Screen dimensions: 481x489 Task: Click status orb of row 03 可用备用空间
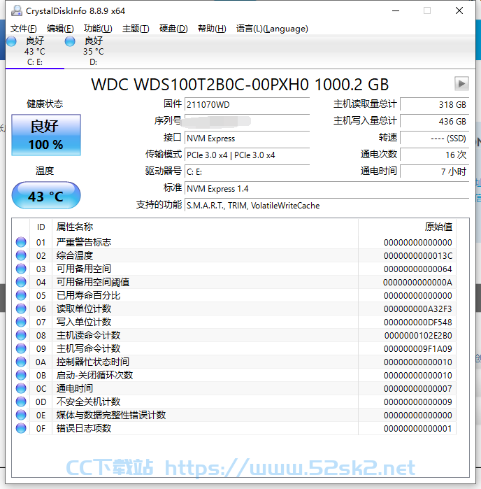pos(21,269)
